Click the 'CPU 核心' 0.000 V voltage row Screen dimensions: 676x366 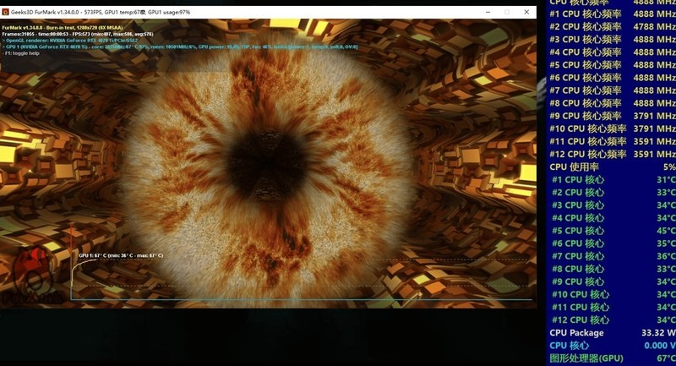pos(613,346)
